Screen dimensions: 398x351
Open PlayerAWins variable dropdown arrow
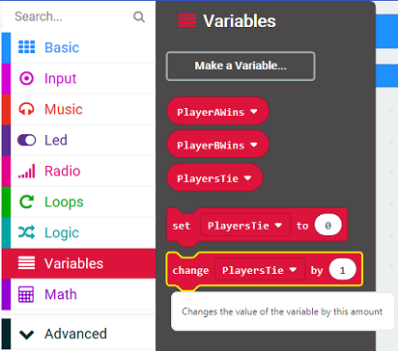254,112
